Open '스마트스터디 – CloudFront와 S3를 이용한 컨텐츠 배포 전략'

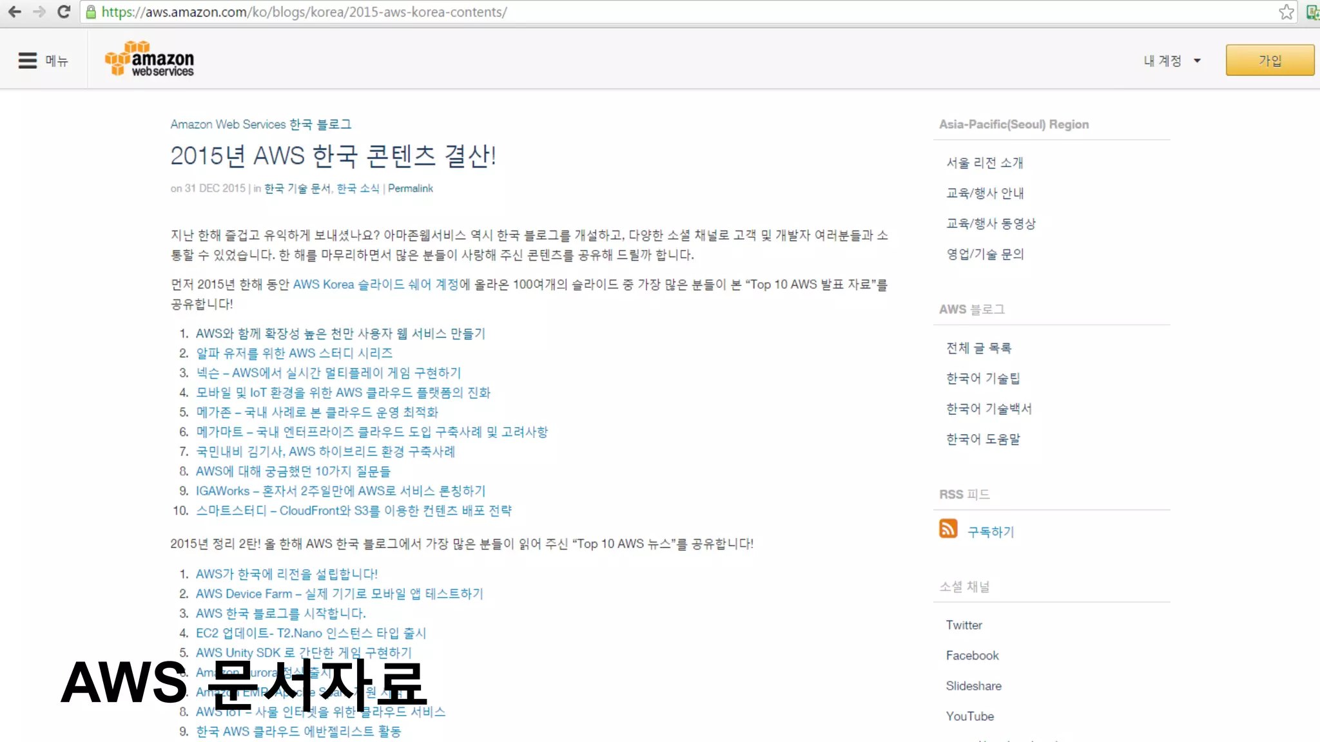[354, 511]
